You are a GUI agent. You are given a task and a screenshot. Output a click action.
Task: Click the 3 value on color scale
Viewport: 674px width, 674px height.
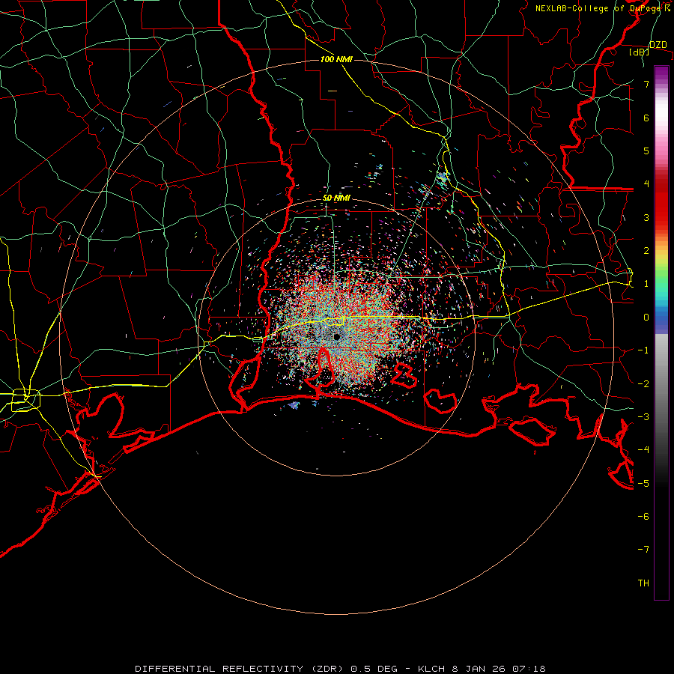(x=646, y=217)
